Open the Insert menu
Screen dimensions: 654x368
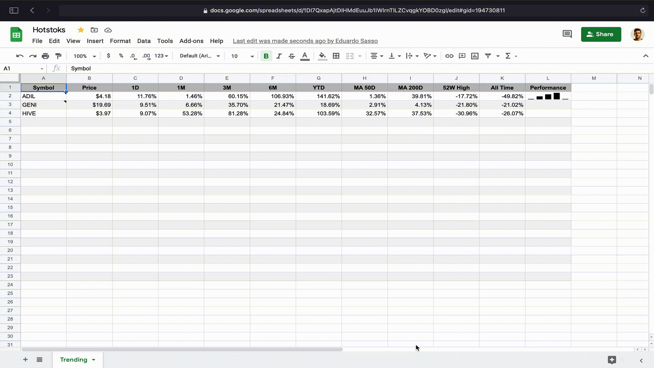pyautogui.click(x=95, y=41)
